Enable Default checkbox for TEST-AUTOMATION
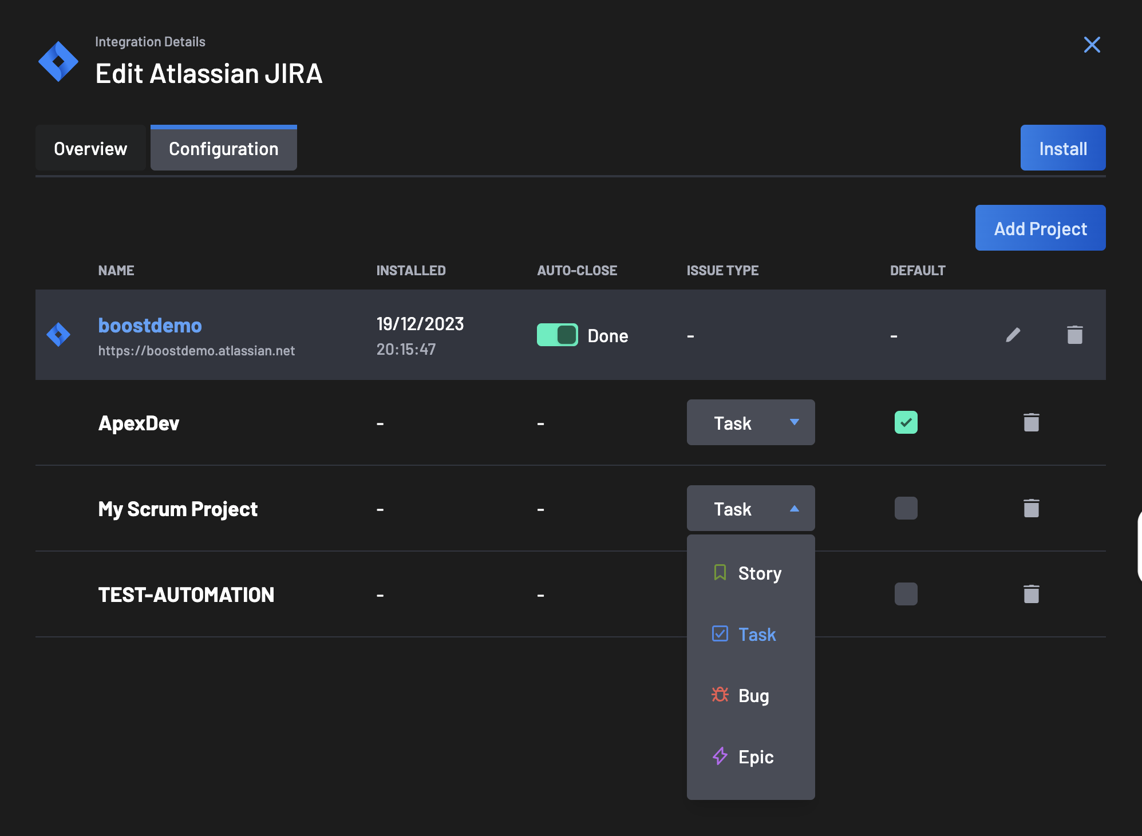 tap(906, 594)
